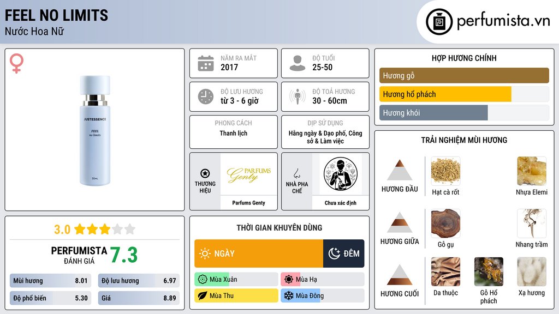
Task: Select the Mùa Thu leaf icon
Action: tap(203, 295)
